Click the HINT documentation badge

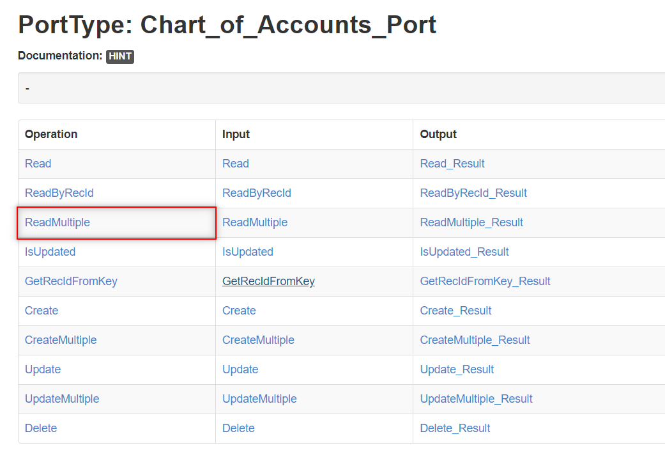119,56
